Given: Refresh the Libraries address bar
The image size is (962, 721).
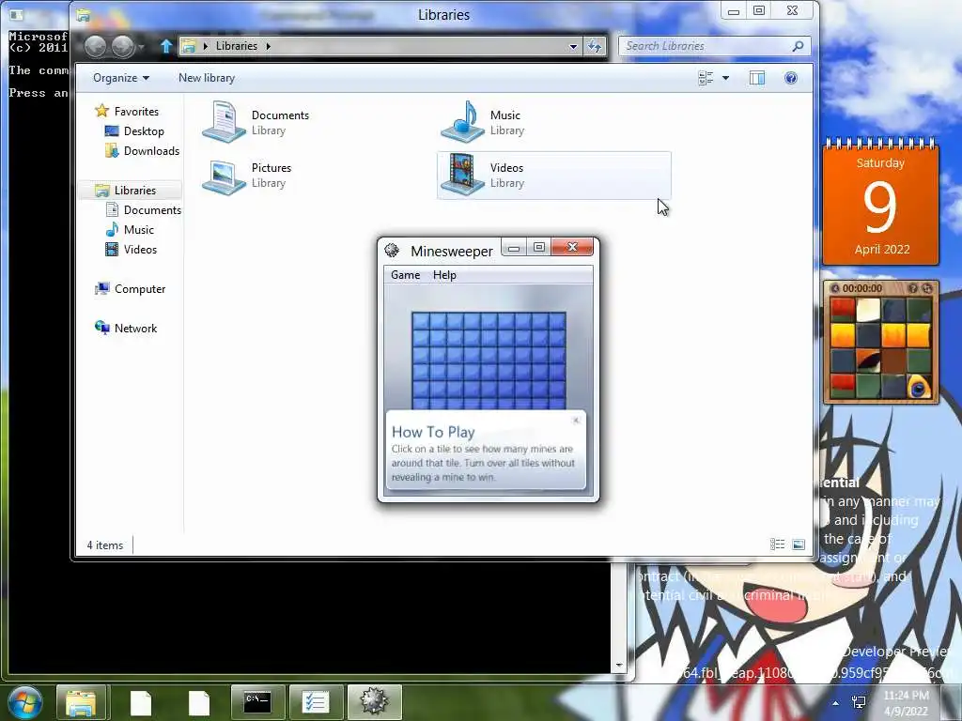Looking at the screenshot, I should (x=595, y=46).
